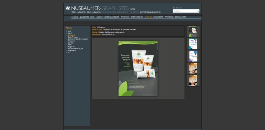The width and height of the screenshot is (265, 130).
Task: Open the sitemap icon in header
Action: 180,8
